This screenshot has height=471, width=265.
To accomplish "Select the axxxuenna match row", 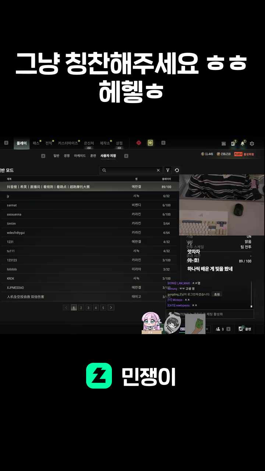I will (x=89, y=214).
